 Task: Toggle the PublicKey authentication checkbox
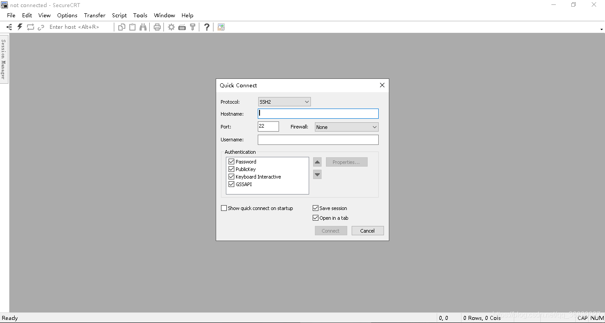[x=231, y=169]
